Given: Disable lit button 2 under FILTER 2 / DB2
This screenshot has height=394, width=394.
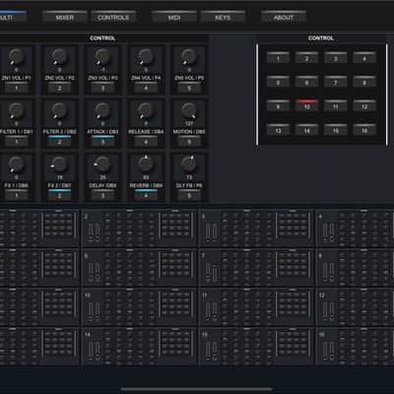Looking at the screenshot, I should tap(59, 142).
